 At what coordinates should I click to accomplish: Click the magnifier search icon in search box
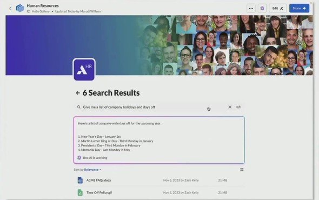[x=79, y=107]
